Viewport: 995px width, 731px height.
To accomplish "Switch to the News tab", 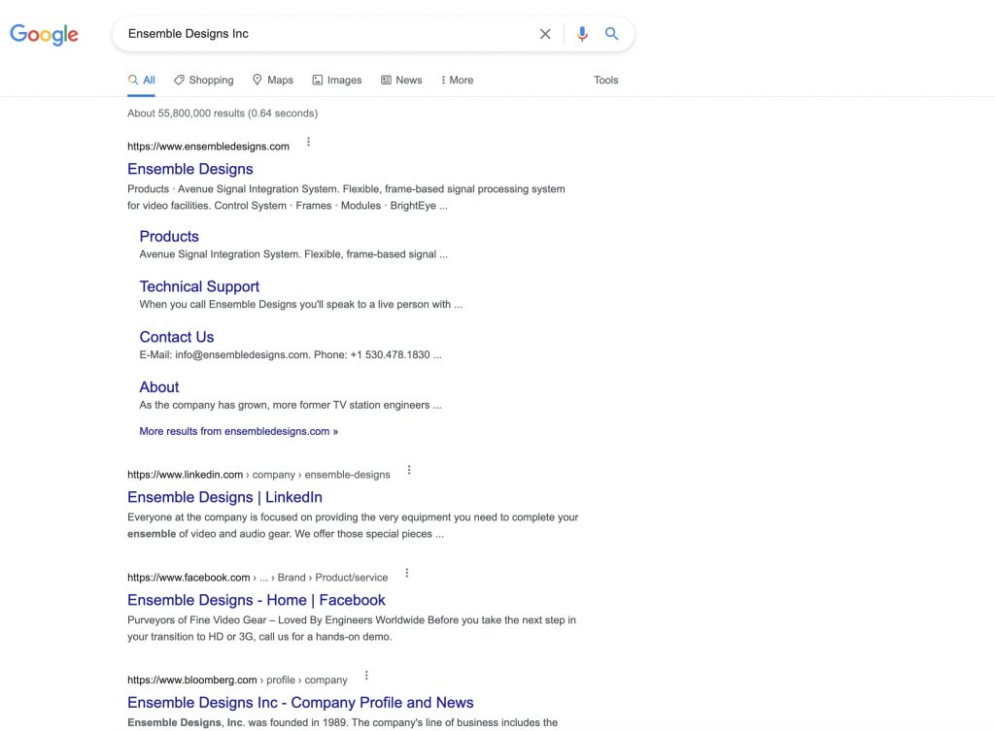I will (x=401, y=80).
